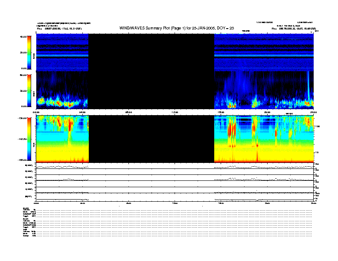This screenshot has width=338, height=261.
Task: Click the WIND/WAVES Summary Plot title
Action: point(177,28)
